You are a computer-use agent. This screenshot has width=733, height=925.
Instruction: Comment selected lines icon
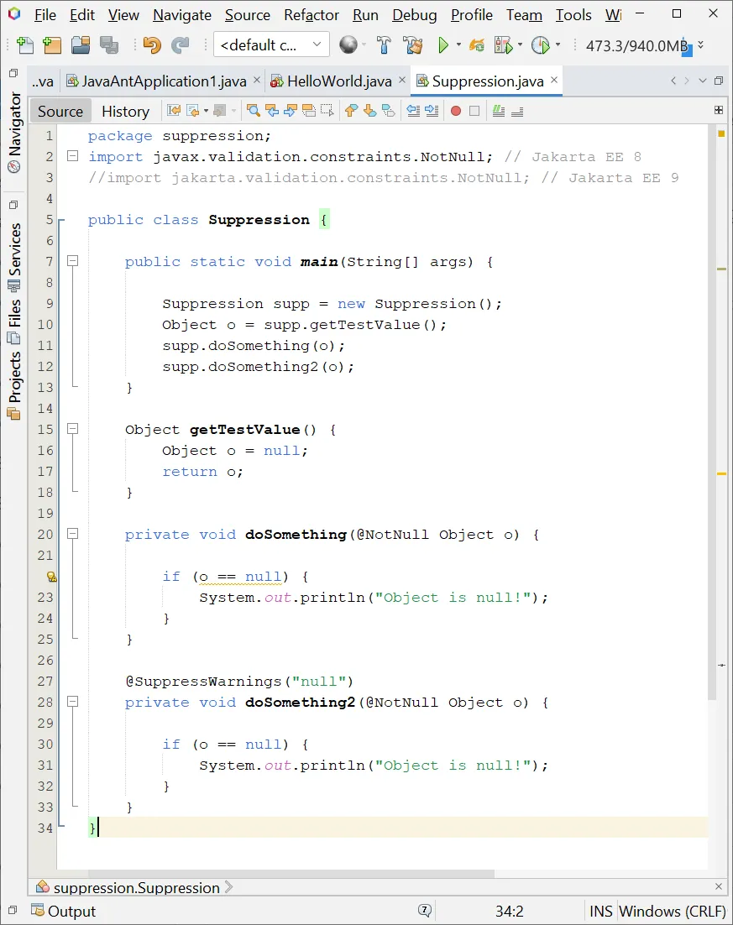pos(499,110)
